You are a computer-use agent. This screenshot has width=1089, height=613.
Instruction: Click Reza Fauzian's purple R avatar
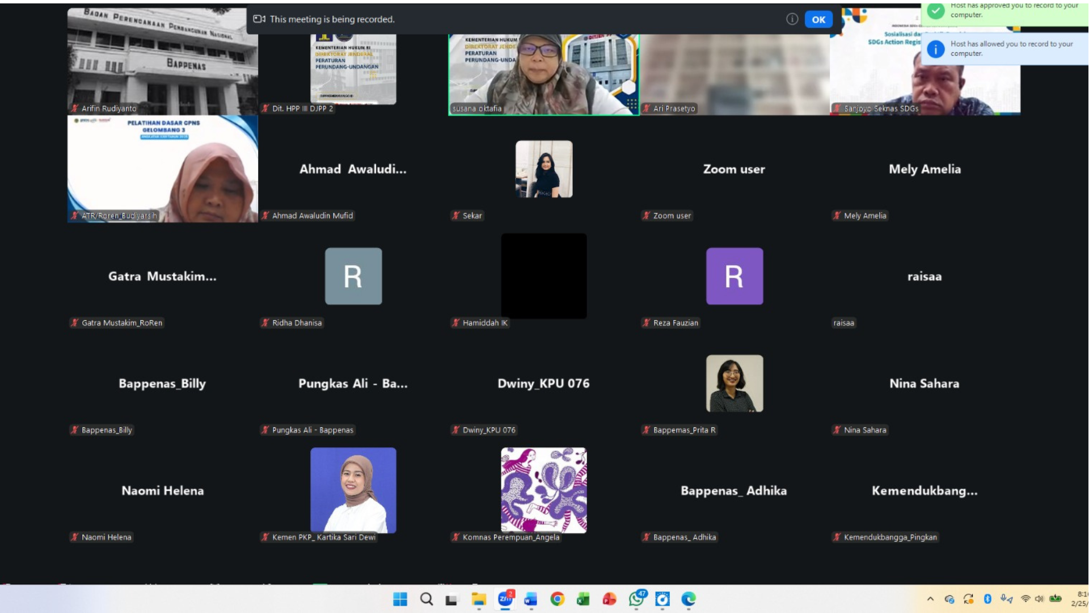[734, 276]
